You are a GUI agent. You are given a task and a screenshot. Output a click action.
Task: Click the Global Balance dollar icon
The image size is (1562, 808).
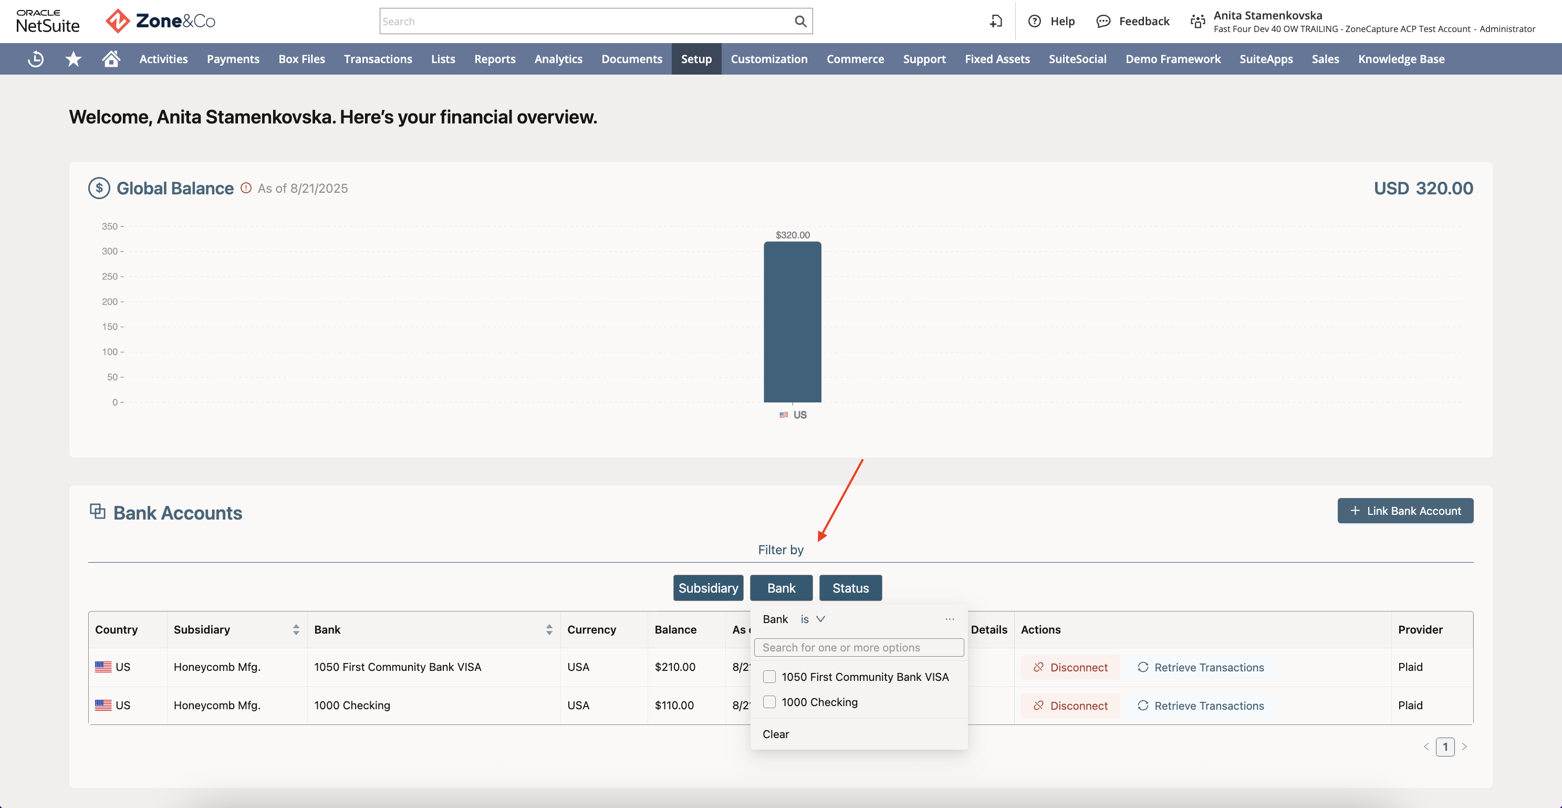[99, 188]
